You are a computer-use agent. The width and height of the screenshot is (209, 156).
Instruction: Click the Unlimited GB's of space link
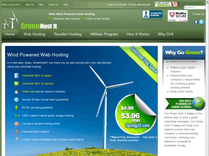(x=37, y=76)
